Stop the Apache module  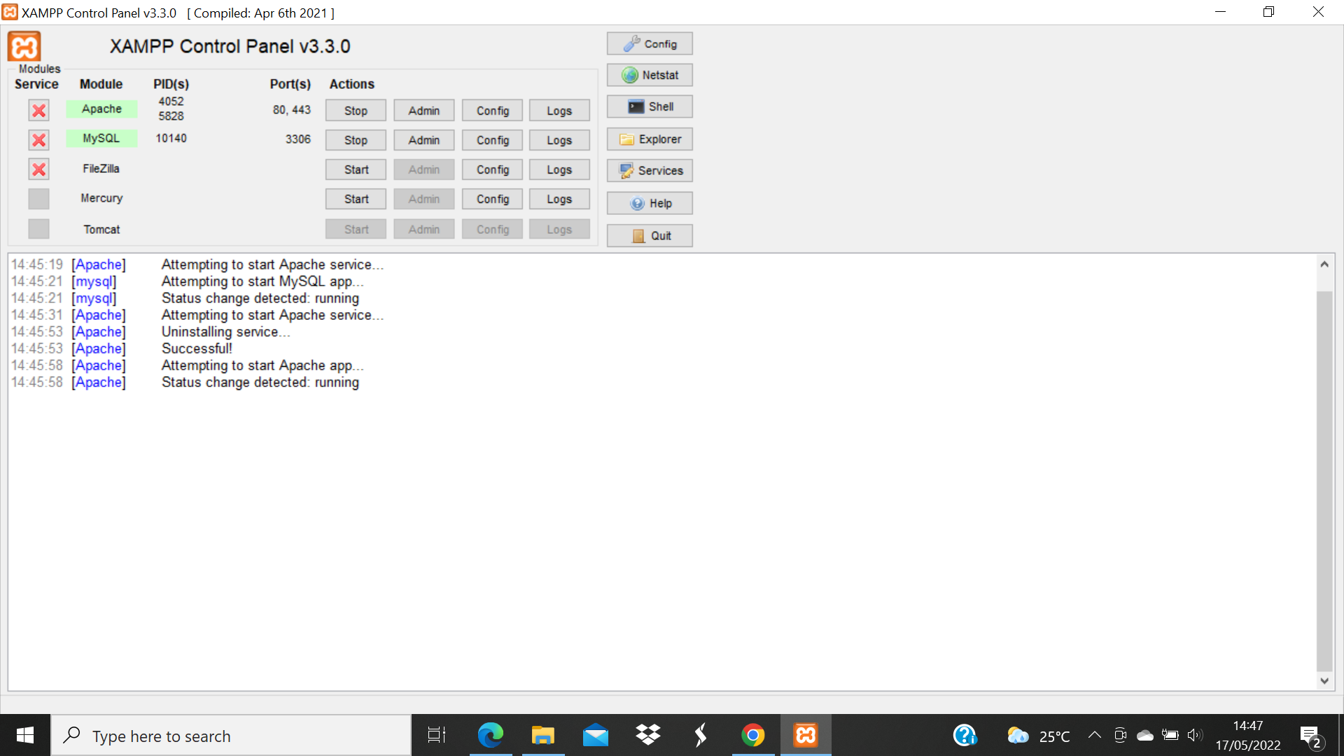[356, 110]
